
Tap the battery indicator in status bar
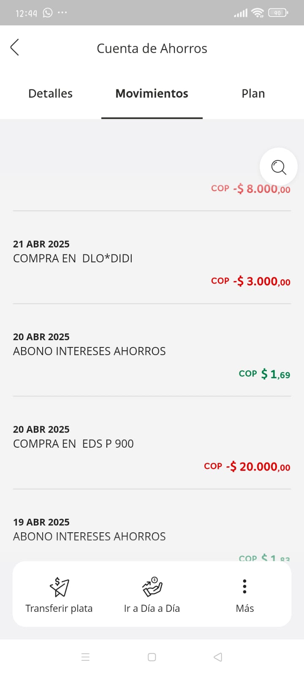(278, 13)
